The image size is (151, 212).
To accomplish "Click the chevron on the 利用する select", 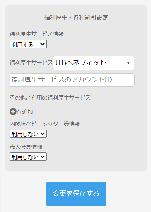I will point(42,44).
